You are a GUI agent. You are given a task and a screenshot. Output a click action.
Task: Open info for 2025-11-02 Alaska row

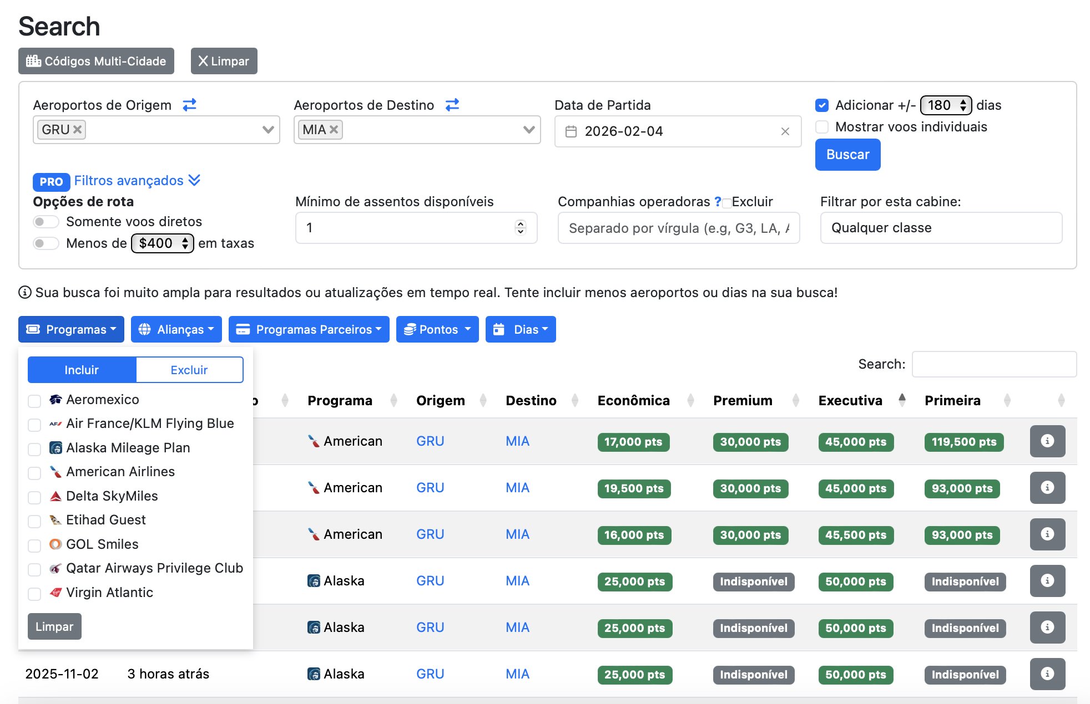tap(1047, 674)
